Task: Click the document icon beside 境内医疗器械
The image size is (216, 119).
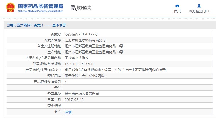Action: [8, 25]
